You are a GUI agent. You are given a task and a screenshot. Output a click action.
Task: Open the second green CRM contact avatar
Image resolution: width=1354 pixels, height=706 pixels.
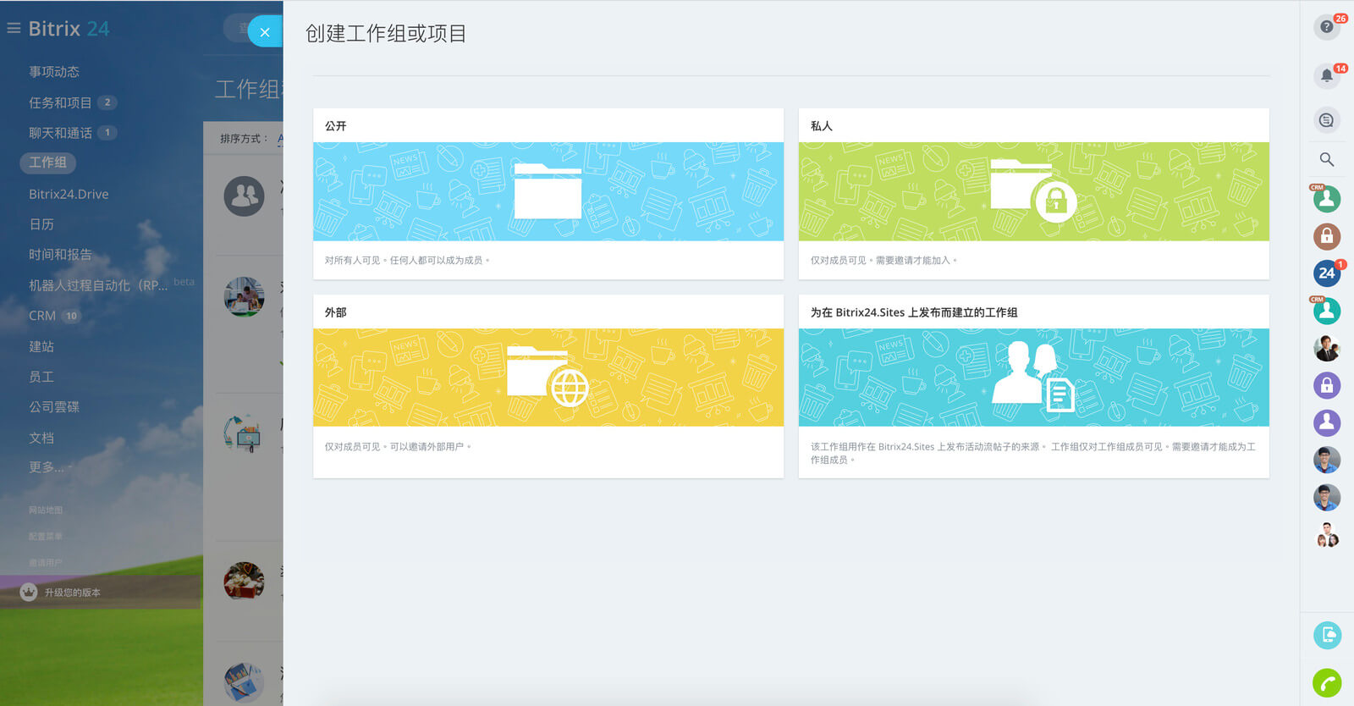pyautogui.click(x=1326, y=311)
